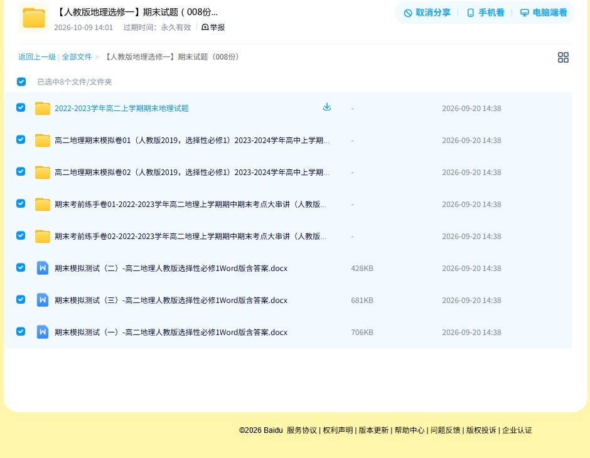Image resolution: width=590 pixels, height=458 pixels.
Task: Click Word icon of 期末模拟测试（一）docx
Action: (x=43, y=332)
